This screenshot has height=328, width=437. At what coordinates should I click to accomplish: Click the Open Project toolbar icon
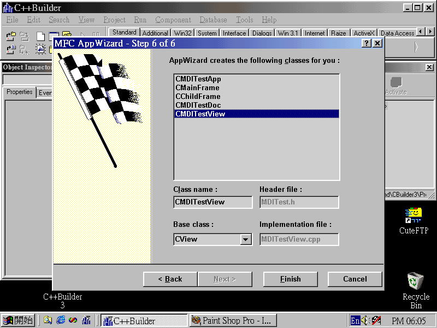(x=11, y=36)
